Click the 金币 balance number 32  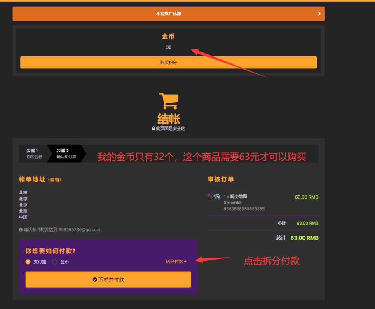click(169, 47)
